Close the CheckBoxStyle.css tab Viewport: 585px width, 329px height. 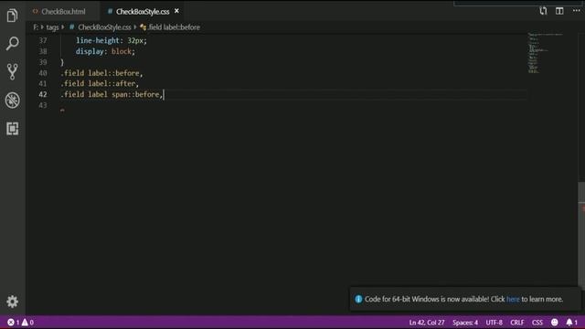pyautogui.click(x=176, y=11)
